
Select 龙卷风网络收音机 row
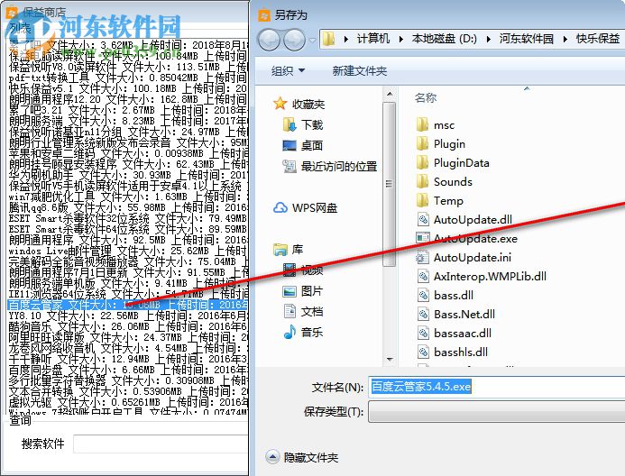pos(127,348)
